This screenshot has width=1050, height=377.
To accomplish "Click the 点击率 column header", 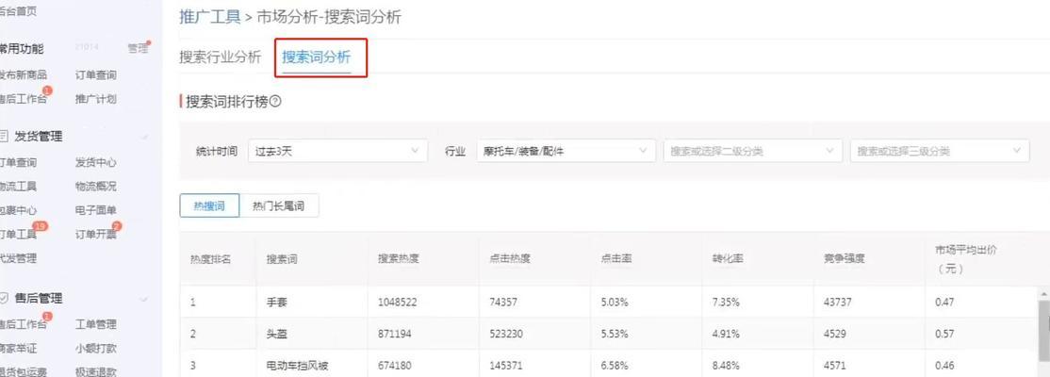I will coord(616,258).
